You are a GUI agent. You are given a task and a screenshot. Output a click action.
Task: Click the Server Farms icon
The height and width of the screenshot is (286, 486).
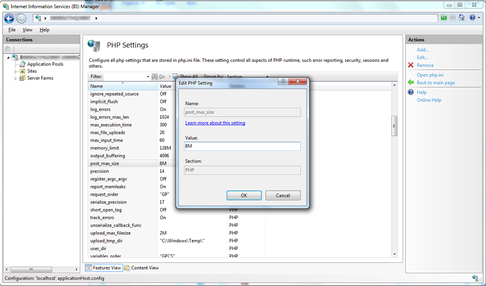[x=22, y=78]
